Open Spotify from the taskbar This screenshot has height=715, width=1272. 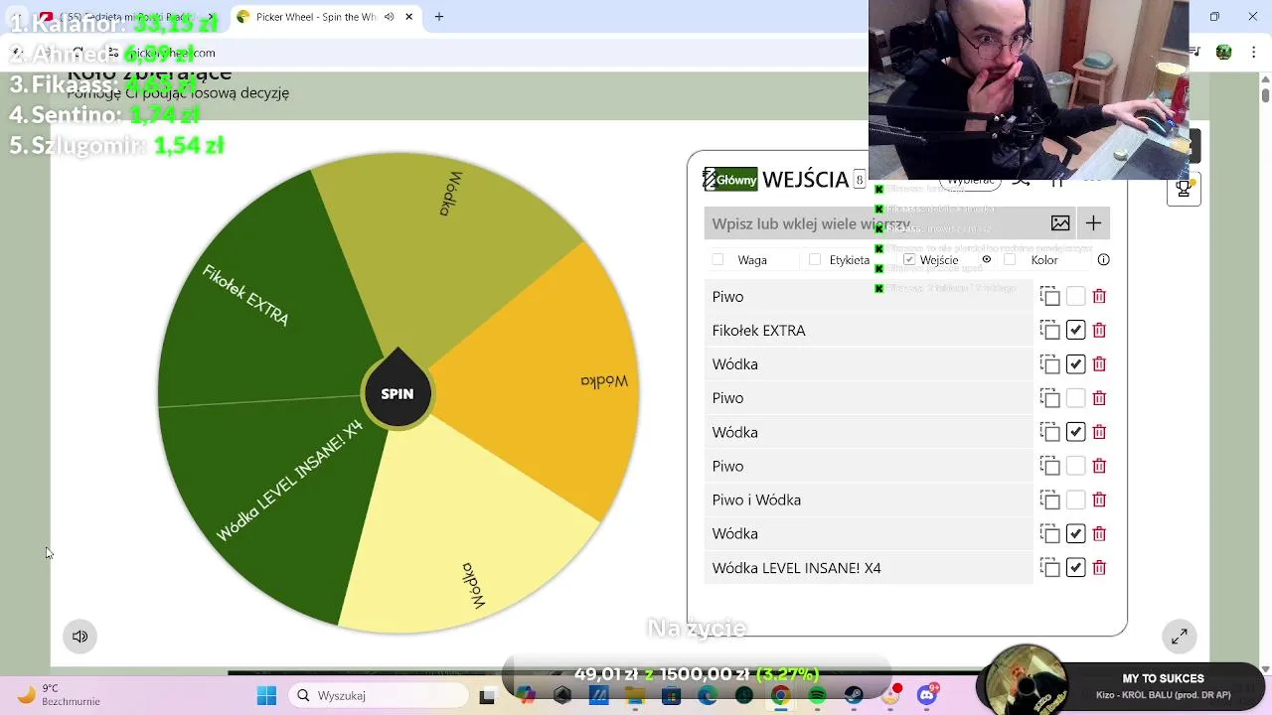tap(817, 695)
